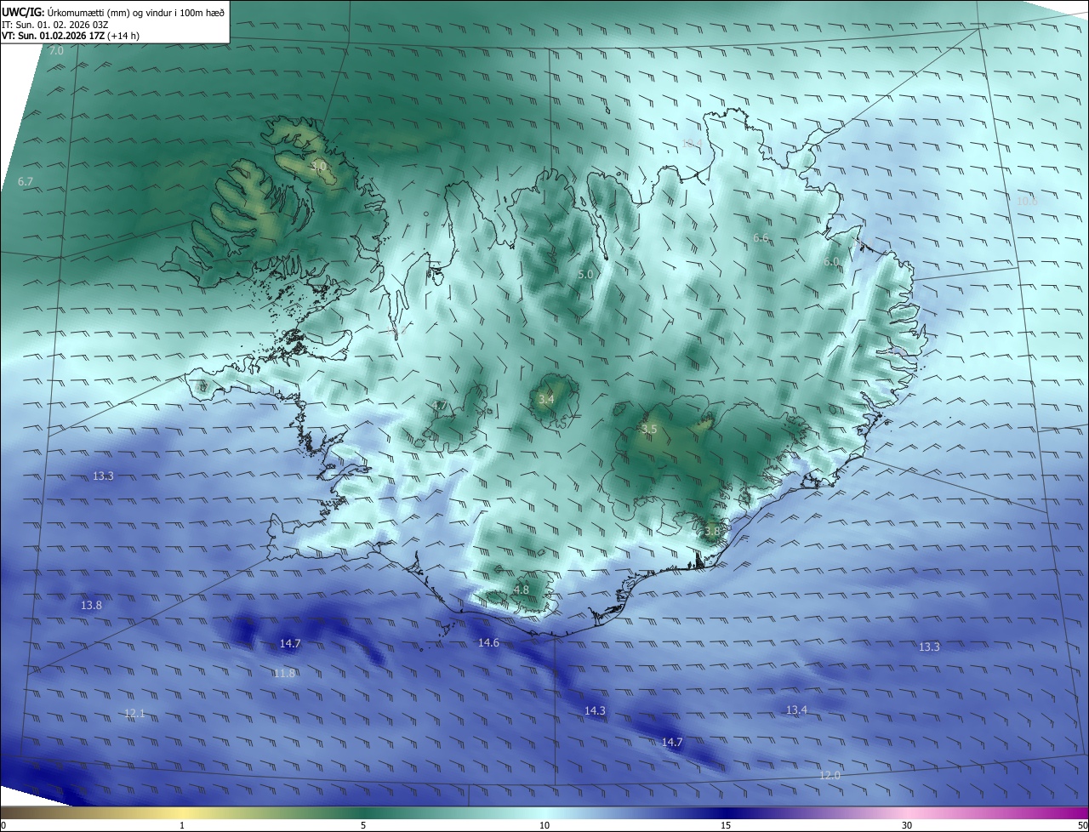Select the 13.4 value label

796,710
